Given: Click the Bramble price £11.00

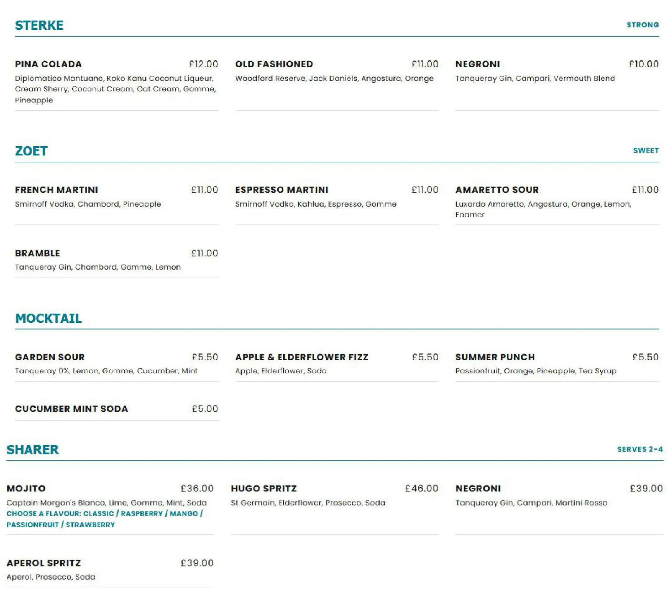Looking at the screenshot, I should click(x=205, y=253).
